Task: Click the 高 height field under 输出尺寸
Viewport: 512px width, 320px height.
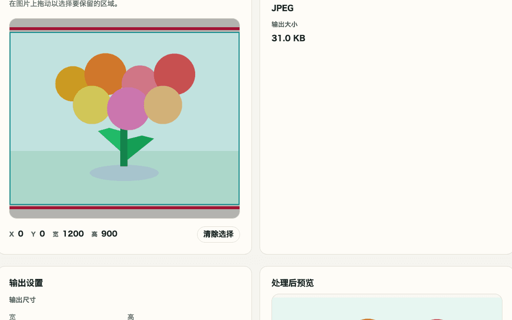Action: coord(131,316)
